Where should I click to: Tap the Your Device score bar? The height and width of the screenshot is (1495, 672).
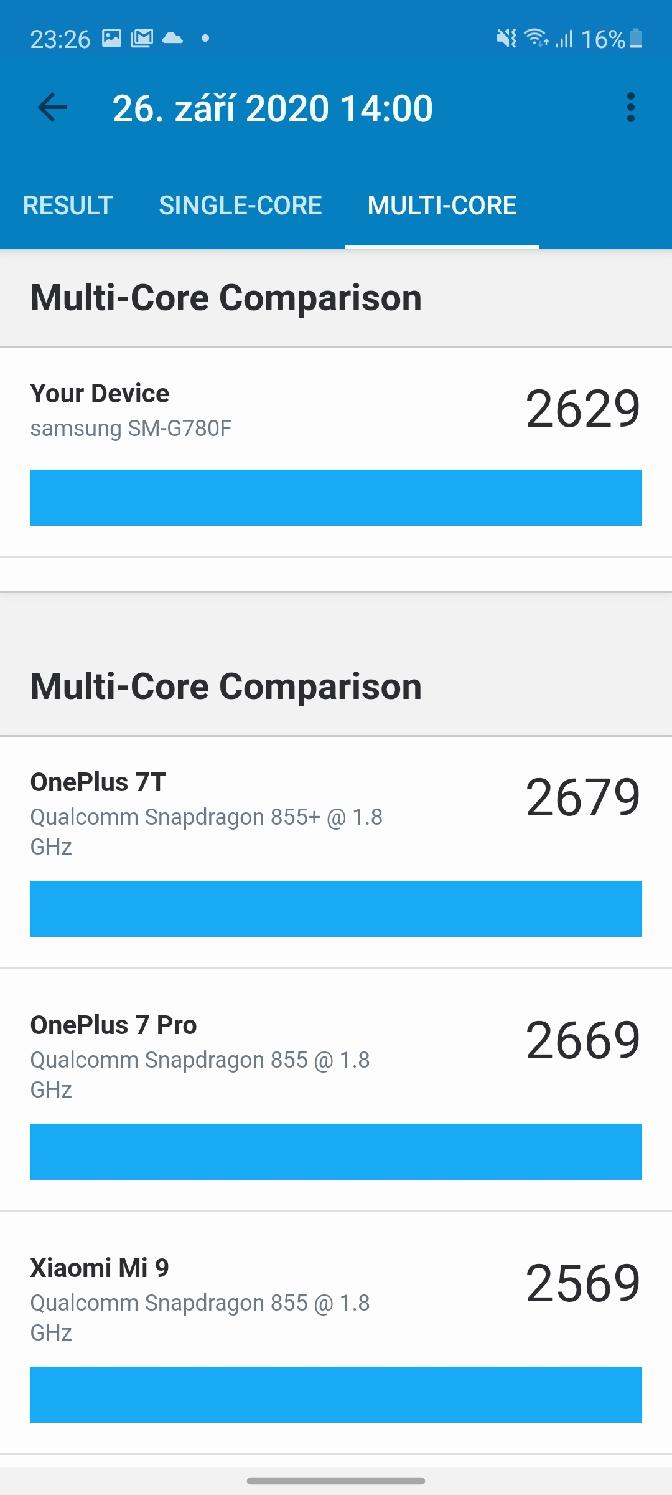click(x=336, y=498)
